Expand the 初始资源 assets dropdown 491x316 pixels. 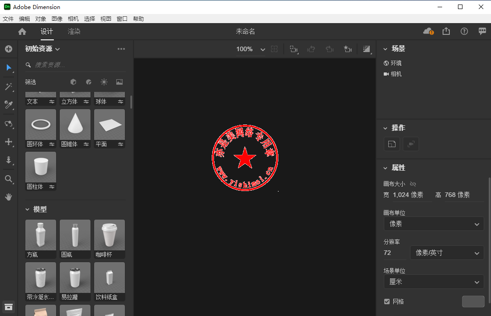tap(43, 49)
